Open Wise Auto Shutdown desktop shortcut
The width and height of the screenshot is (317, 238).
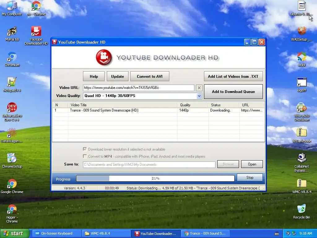tap(302, 112)
